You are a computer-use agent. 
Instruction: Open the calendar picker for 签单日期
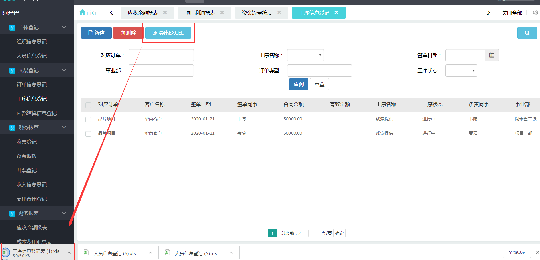pos(492,55)
